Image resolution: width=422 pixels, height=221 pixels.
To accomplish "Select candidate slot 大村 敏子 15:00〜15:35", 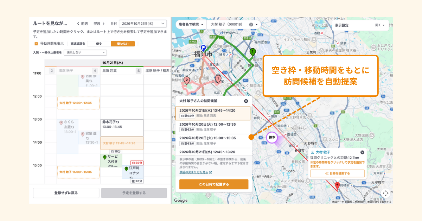I will [x=78, y=172].
